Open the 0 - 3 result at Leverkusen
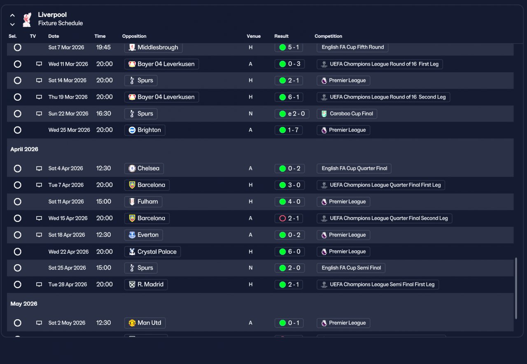This screenshot has width=527, height=364. point(289,64)
